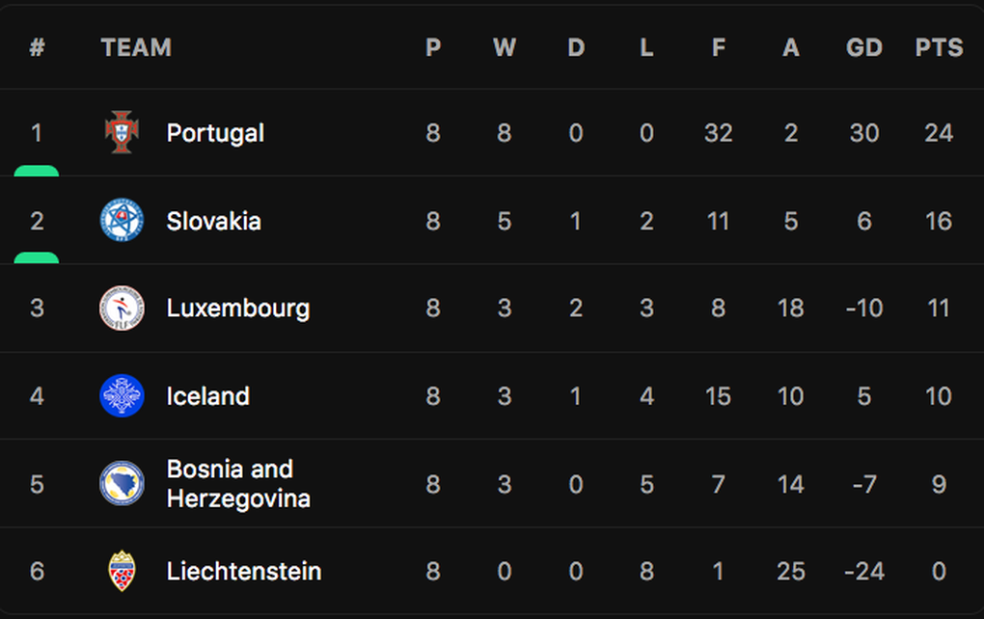The image size is (984, 619).
Task: Click Slovakia's green qualification indicator
Action: click(x=37, y=258)
